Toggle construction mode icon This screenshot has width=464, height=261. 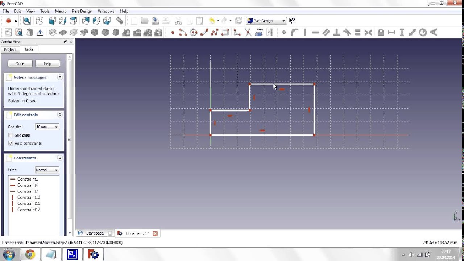point(269,33)
